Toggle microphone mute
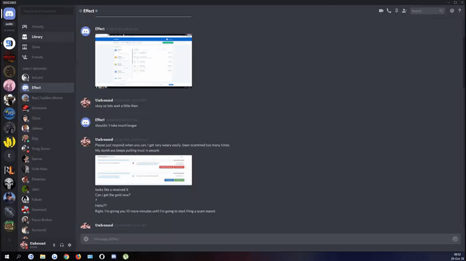 pyautogui.click(x=54, y=245)
